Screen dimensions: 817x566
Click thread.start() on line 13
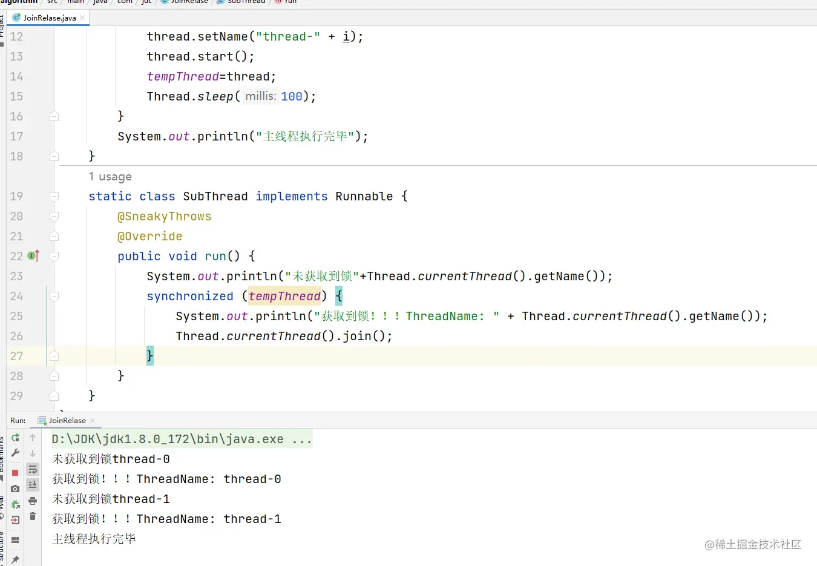point(200,56)
